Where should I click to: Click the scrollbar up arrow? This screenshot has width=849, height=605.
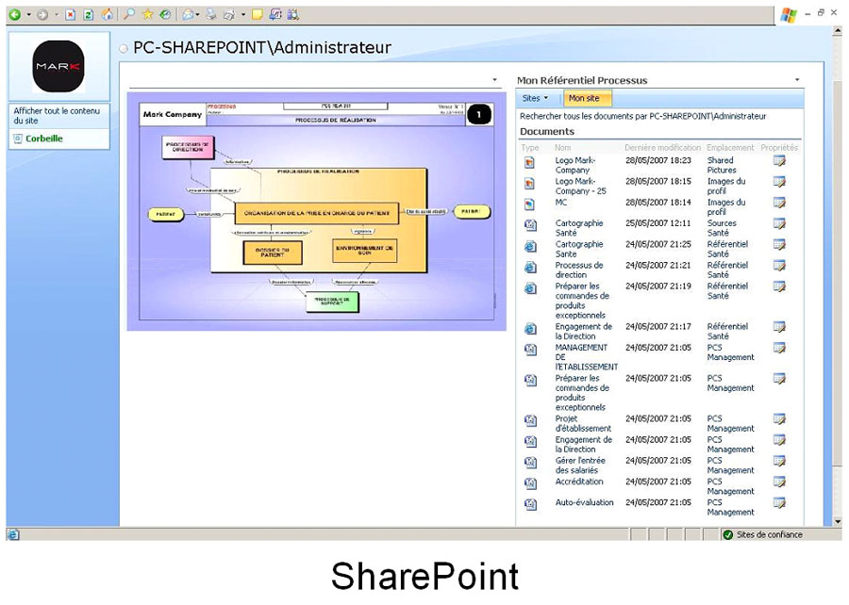[837, 32]
